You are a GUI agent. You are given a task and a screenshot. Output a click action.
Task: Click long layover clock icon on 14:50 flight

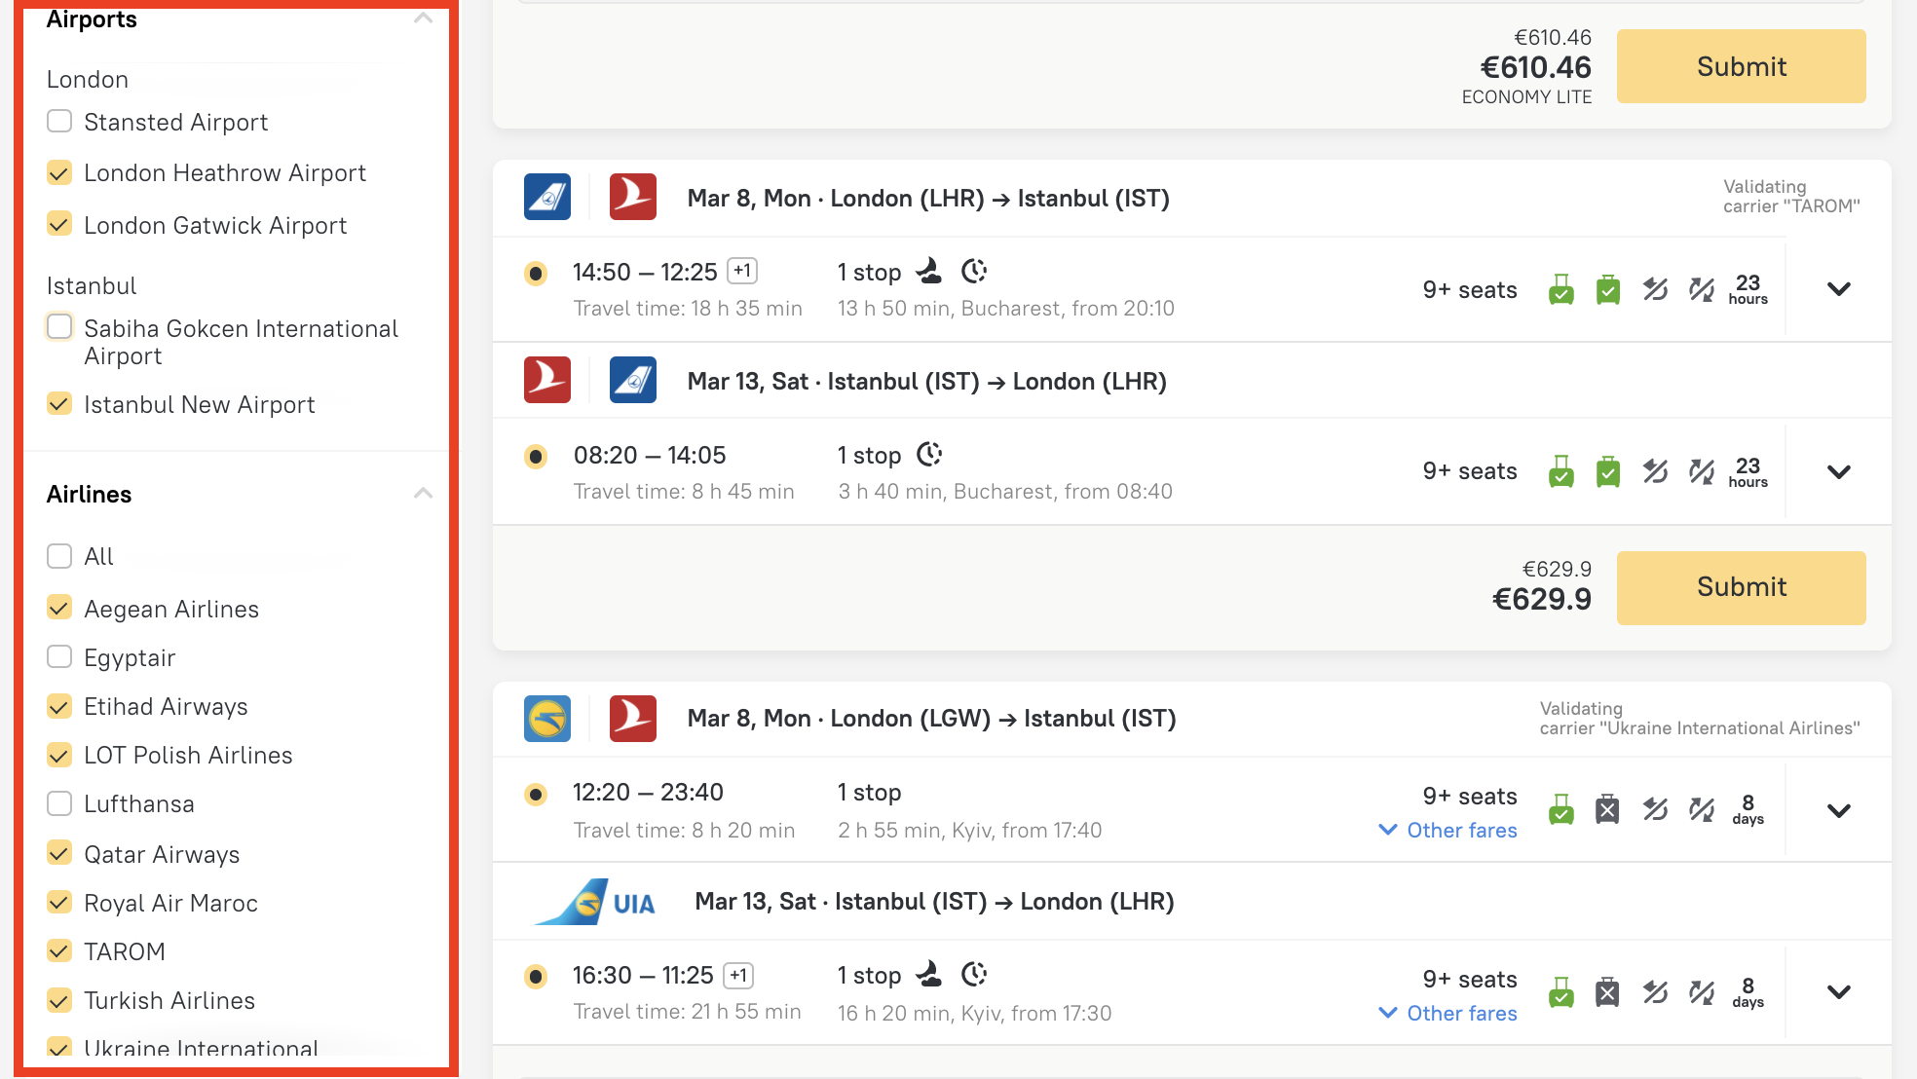pyautogui.click(x=974, y=271)
